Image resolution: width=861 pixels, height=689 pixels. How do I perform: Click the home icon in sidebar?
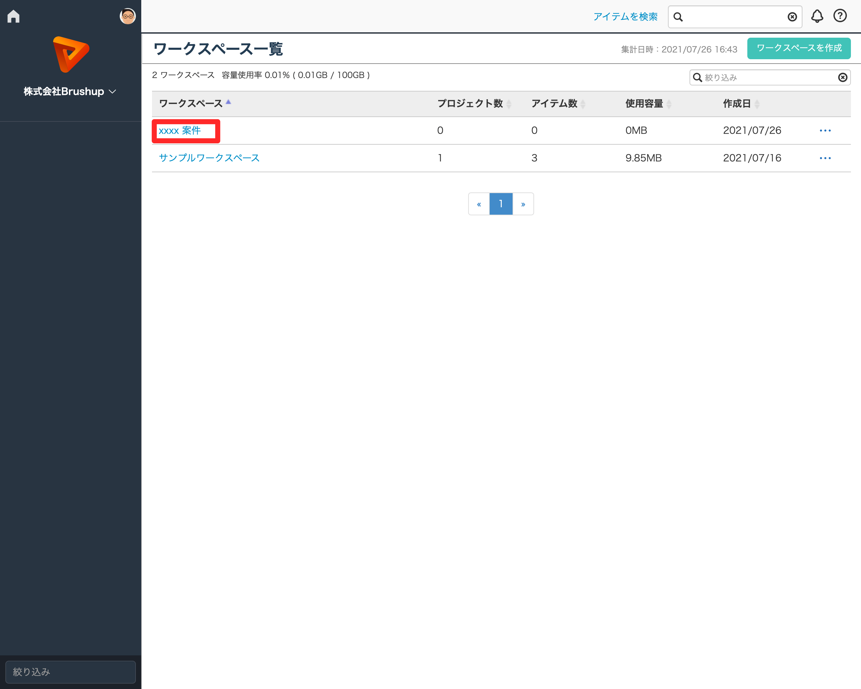click(x=13, y=16)
